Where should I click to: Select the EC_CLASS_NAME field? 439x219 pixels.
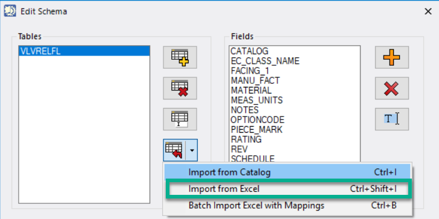tap(265, 61)
